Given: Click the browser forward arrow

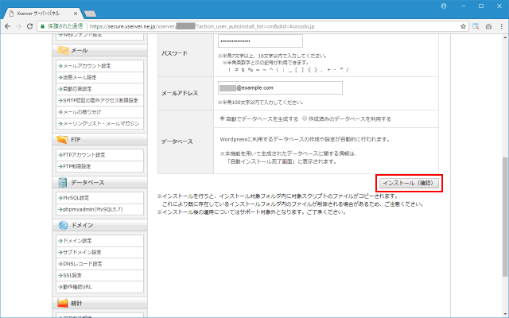Looking at the screenshot, I should click(x=18, y=26).
